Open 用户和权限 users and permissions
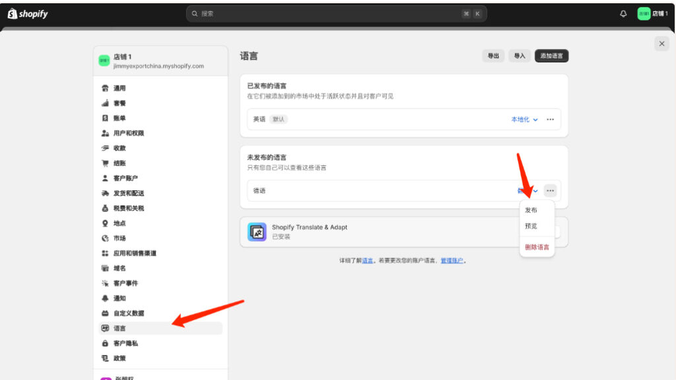 [128, 133]
